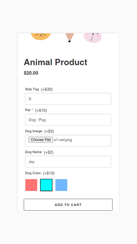137x244 pixels.
Task: Click the Dog Name field containing Jay
Action: tap(68, 162)
